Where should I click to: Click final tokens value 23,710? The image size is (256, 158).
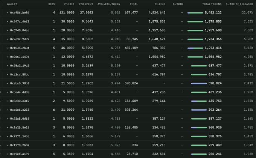(132, 154)
